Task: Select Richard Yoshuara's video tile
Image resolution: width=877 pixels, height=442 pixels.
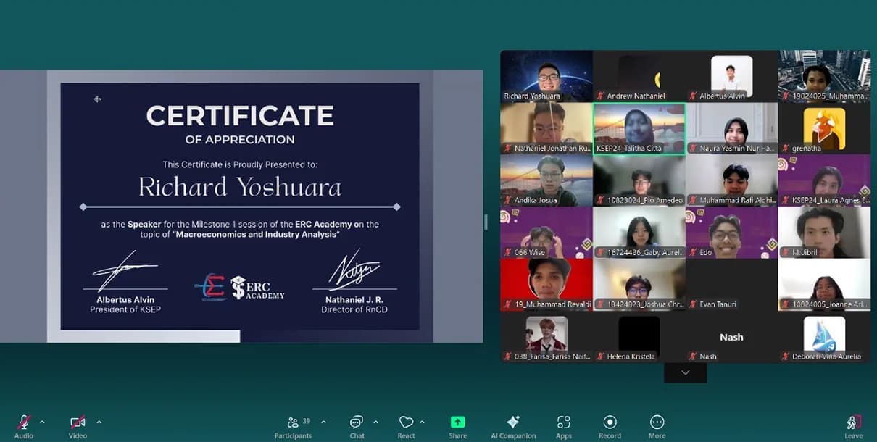Action: click(x=546, y=75)
